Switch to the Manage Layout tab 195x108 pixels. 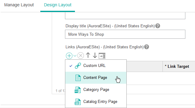tap(19, 5)
